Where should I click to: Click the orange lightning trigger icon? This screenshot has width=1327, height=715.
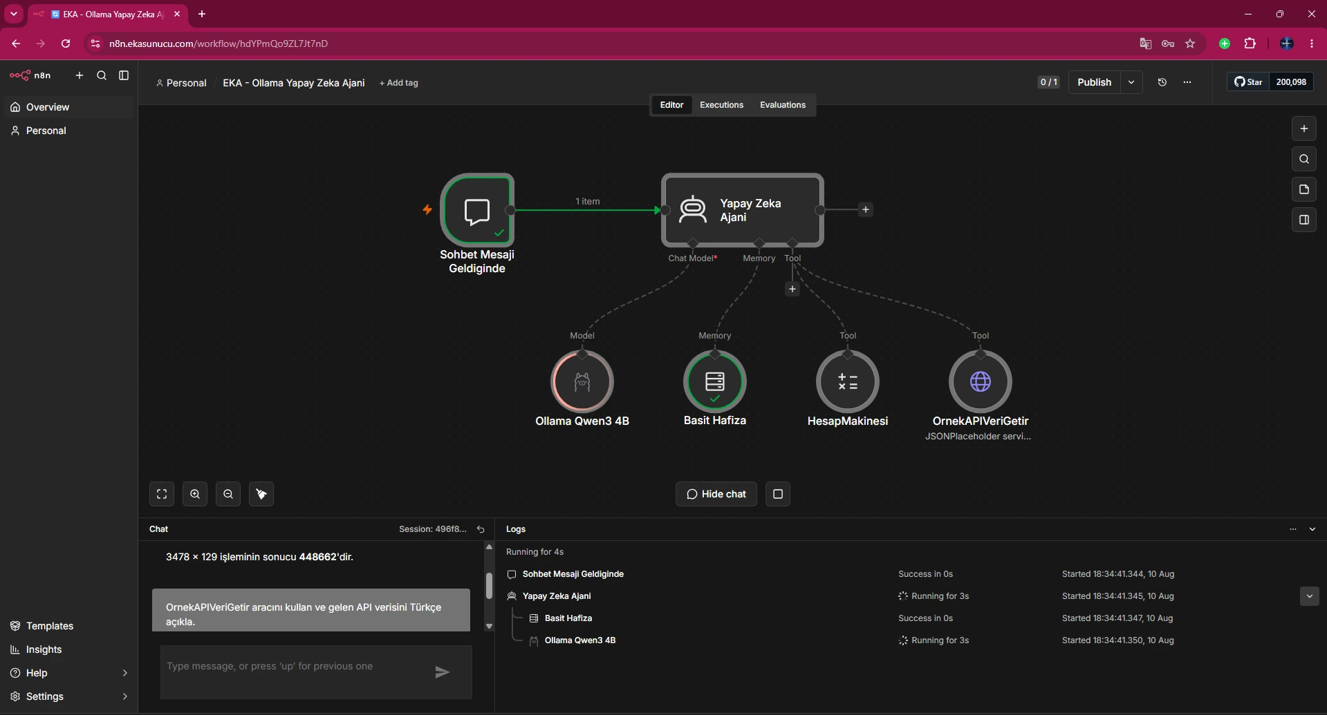point(427,209)
